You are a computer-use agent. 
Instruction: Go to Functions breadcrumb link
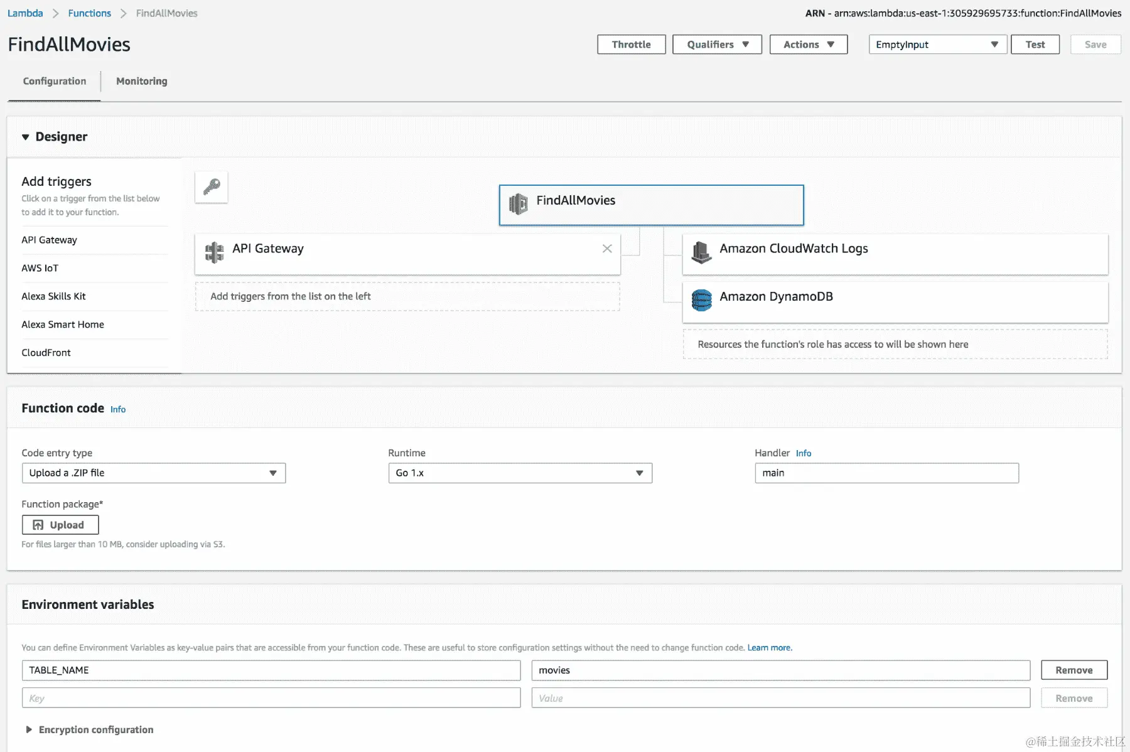[x=90, y=13]
